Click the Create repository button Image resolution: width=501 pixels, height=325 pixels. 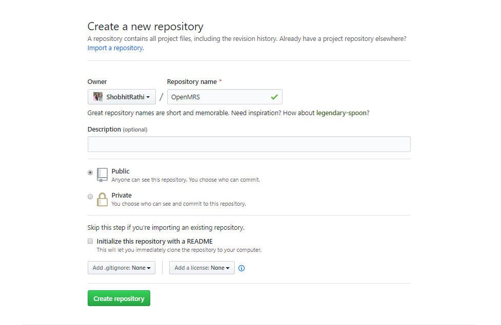[x=119, y=298]
